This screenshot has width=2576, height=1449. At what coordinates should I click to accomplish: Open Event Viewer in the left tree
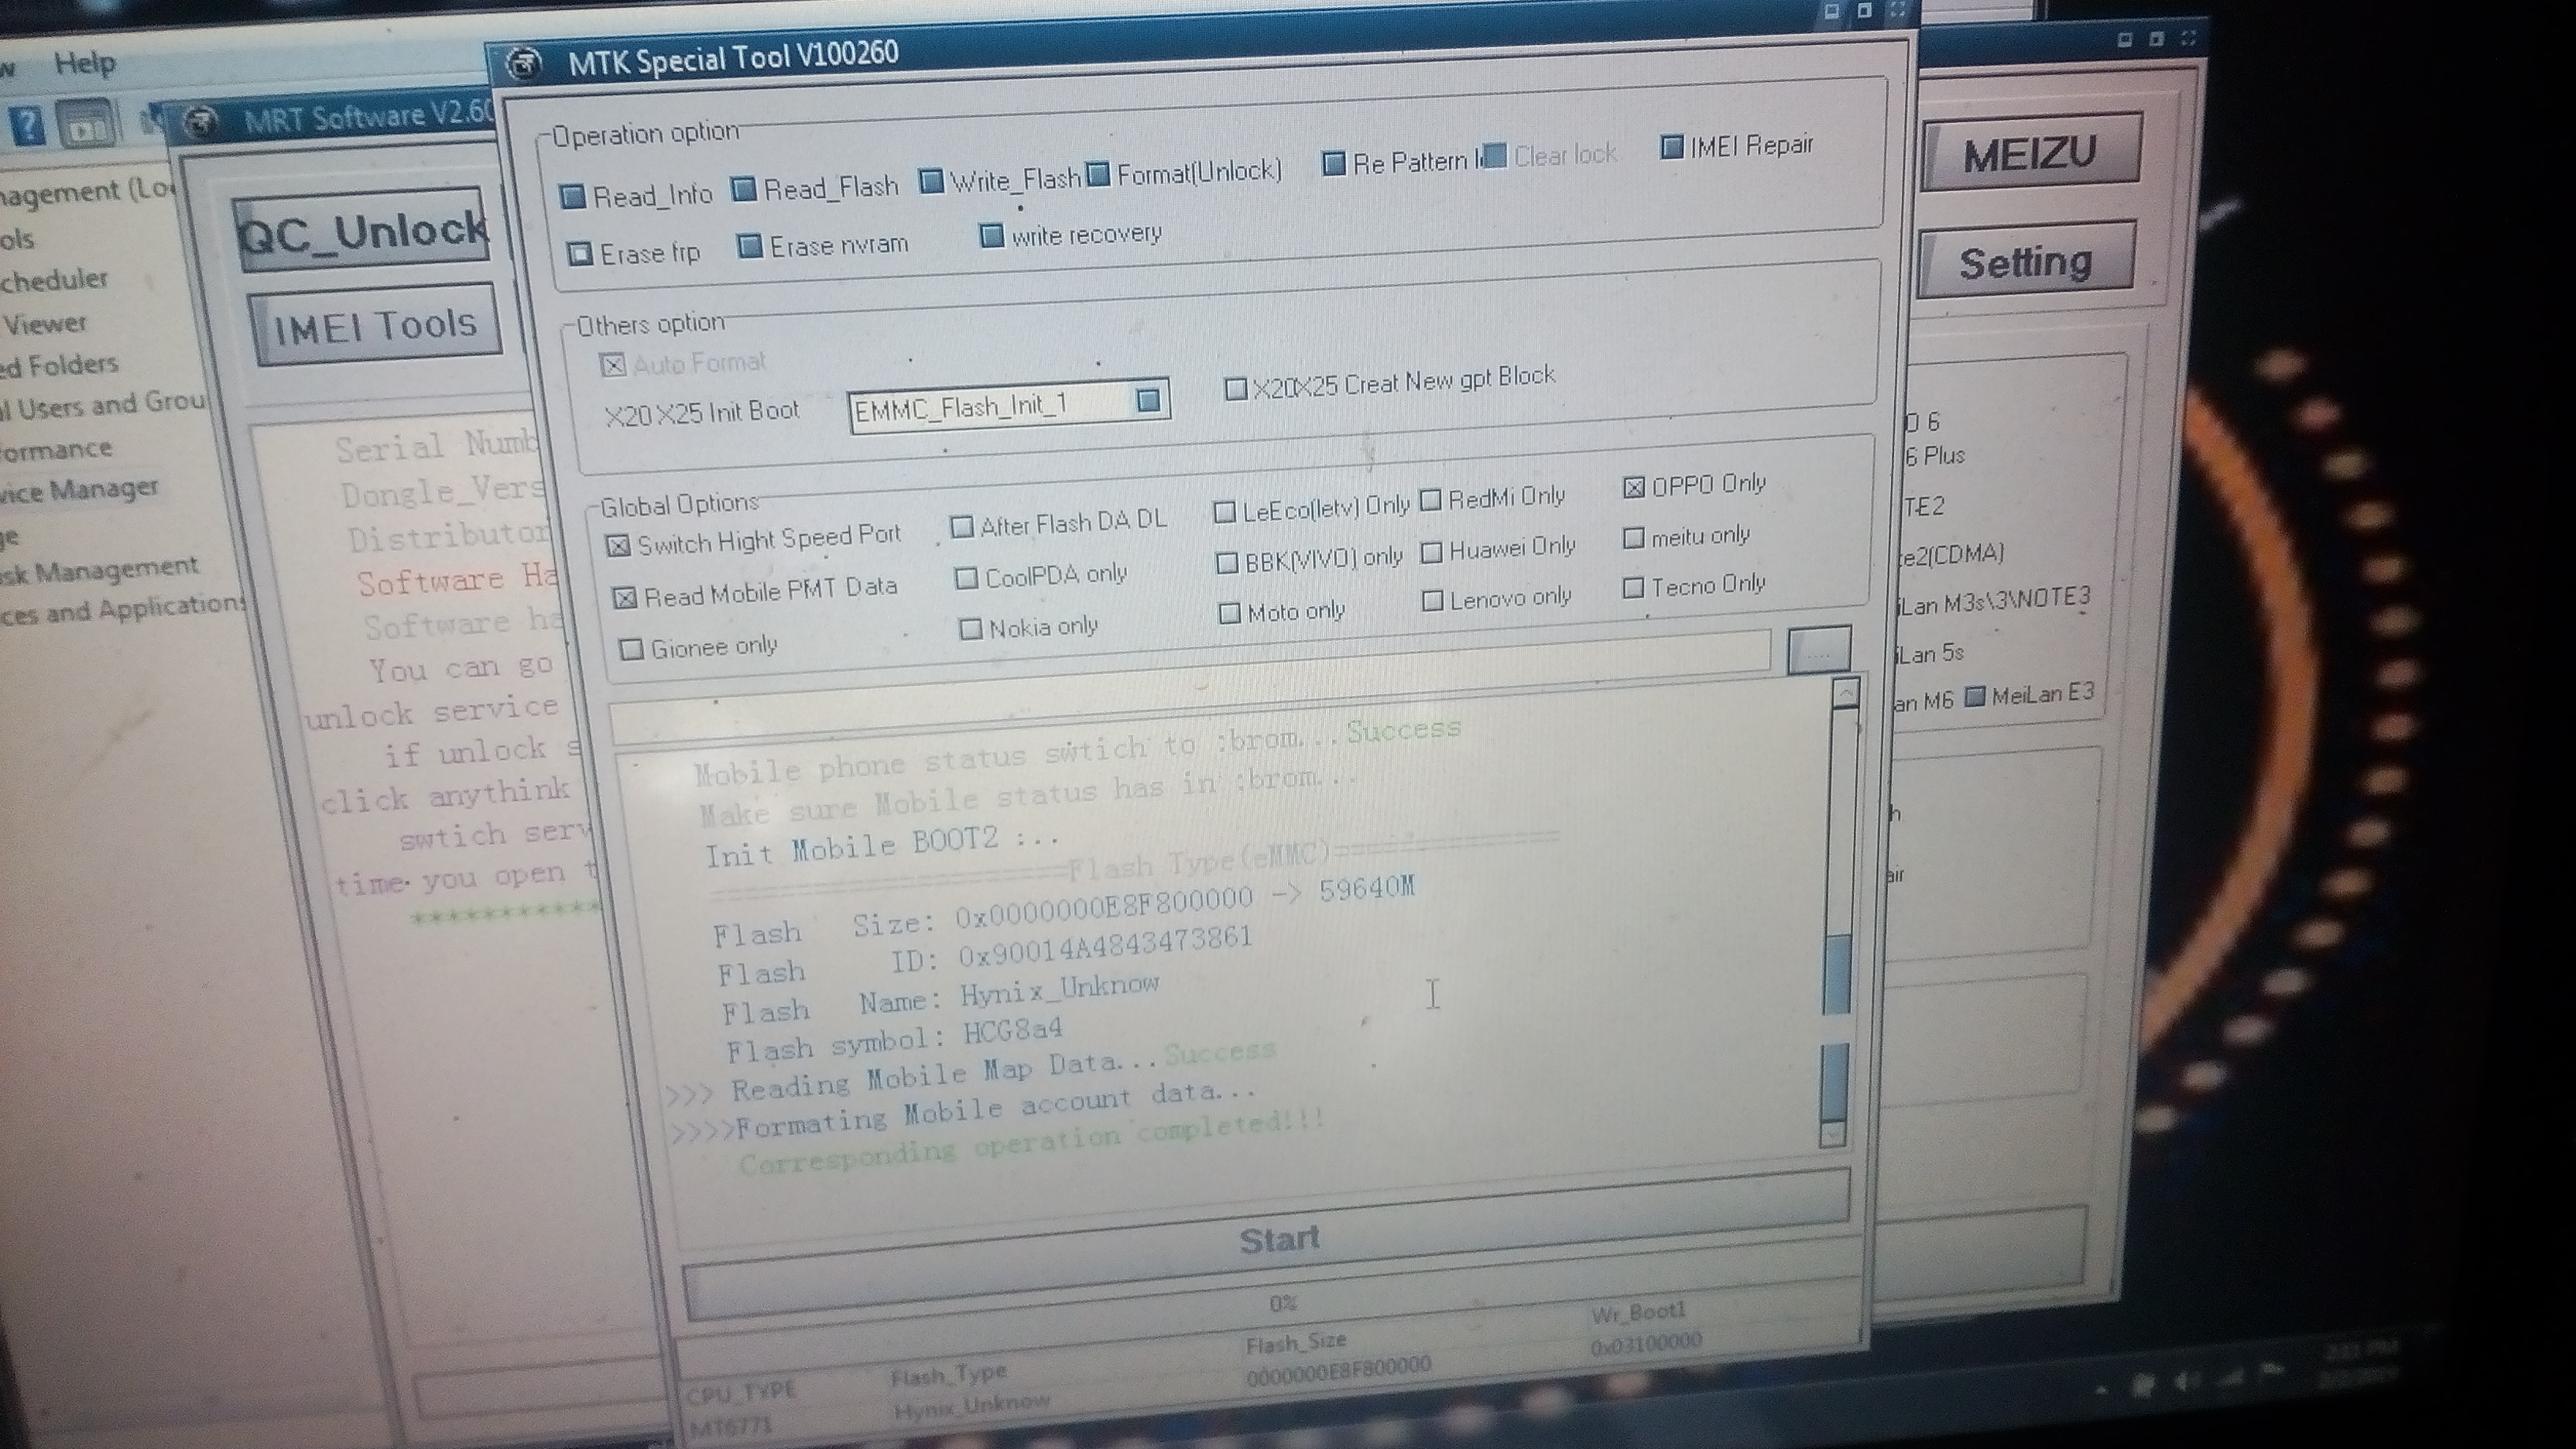[45, 324]
